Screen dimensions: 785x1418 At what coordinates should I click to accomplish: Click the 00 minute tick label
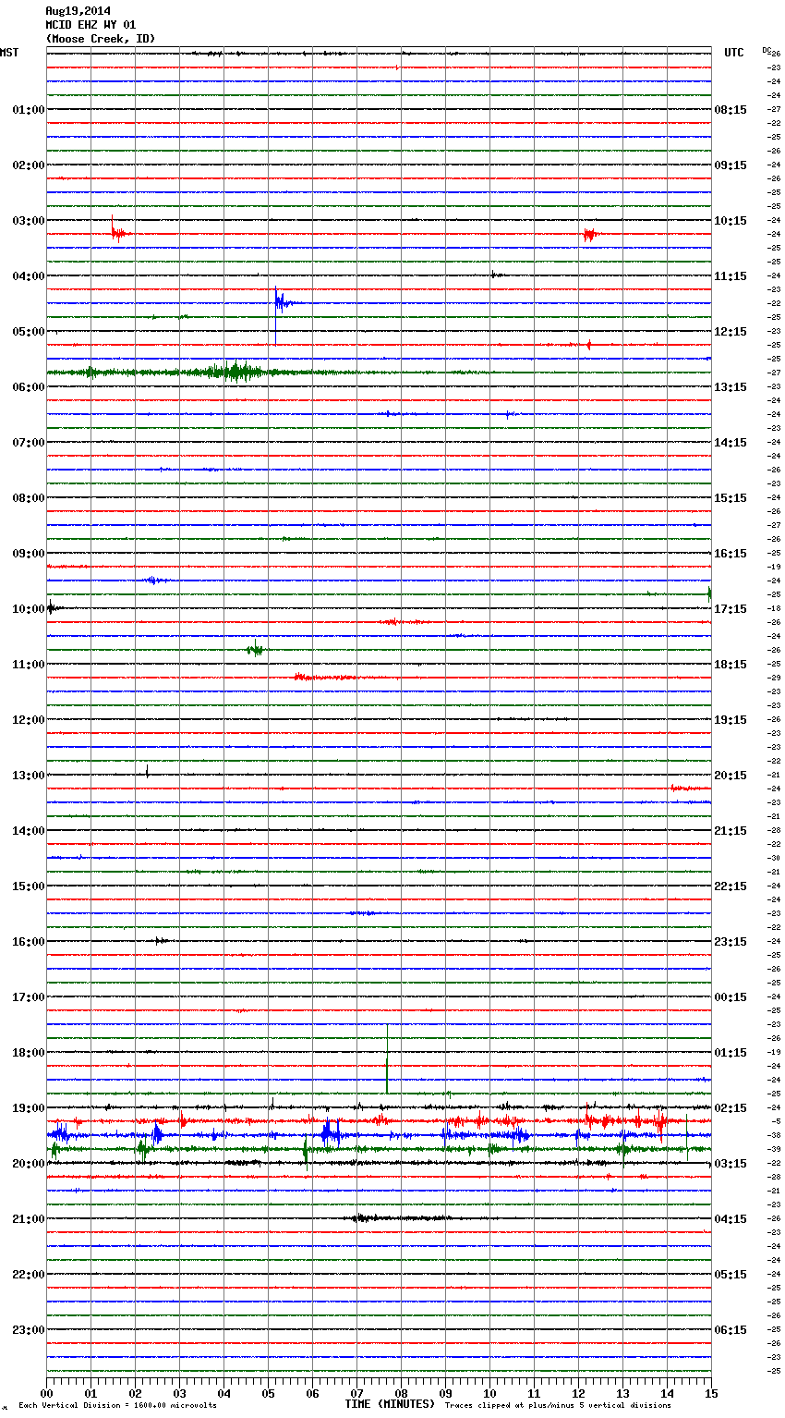click(x=46, y=1393)
